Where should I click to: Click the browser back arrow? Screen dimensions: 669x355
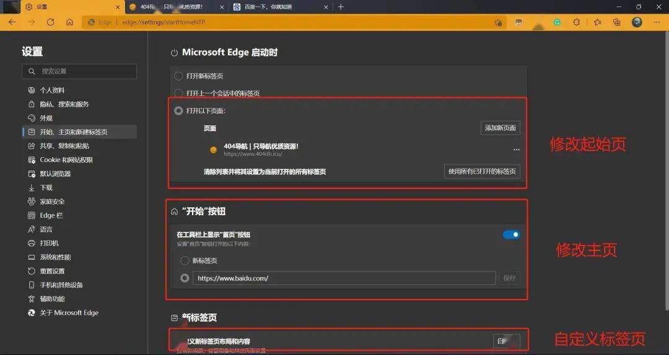(12, 22)
